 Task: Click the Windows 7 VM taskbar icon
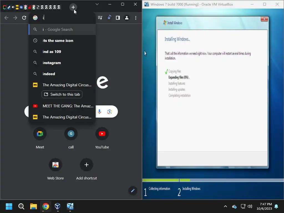click(70, 206)
